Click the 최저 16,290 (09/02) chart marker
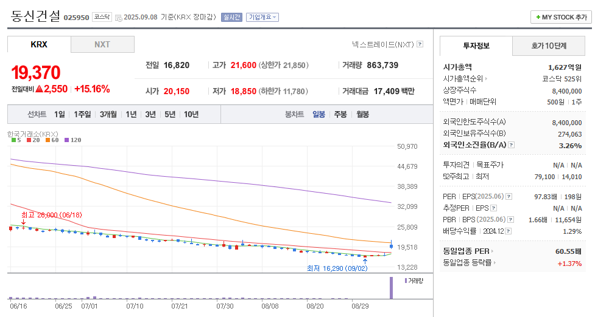The width and height of the screenshot is (595, 317). point(337,268)
